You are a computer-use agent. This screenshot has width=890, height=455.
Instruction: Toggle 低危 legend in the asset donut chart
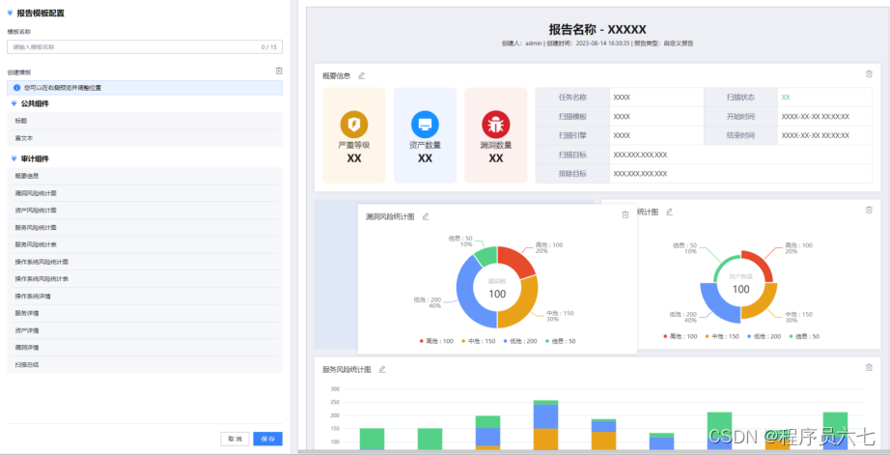click(764, 336)
